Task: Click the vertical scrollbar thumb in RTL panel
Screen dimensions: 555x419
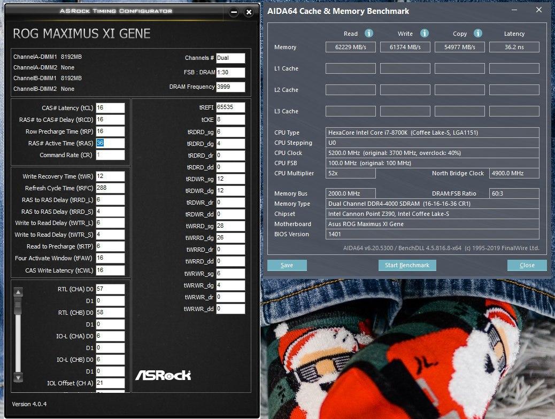Action: pos(18,306)
